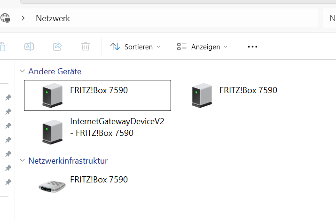The width and height of the screenshot is (336, 221).
Task: Click the topmost pin icon in sidebar
Action: coord(8,97)
